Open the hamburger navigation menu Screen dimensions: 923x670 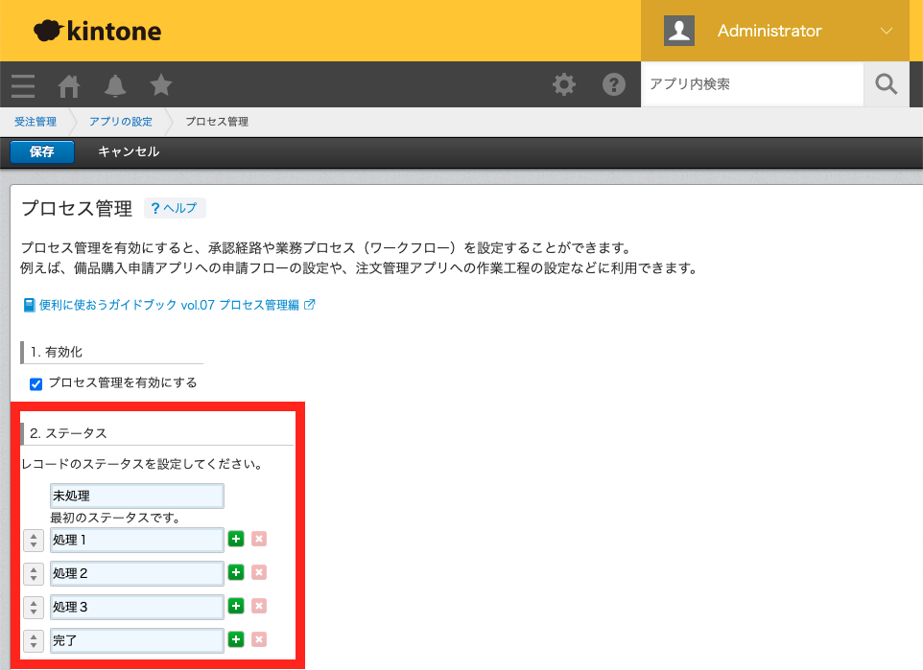click(22, 85)
